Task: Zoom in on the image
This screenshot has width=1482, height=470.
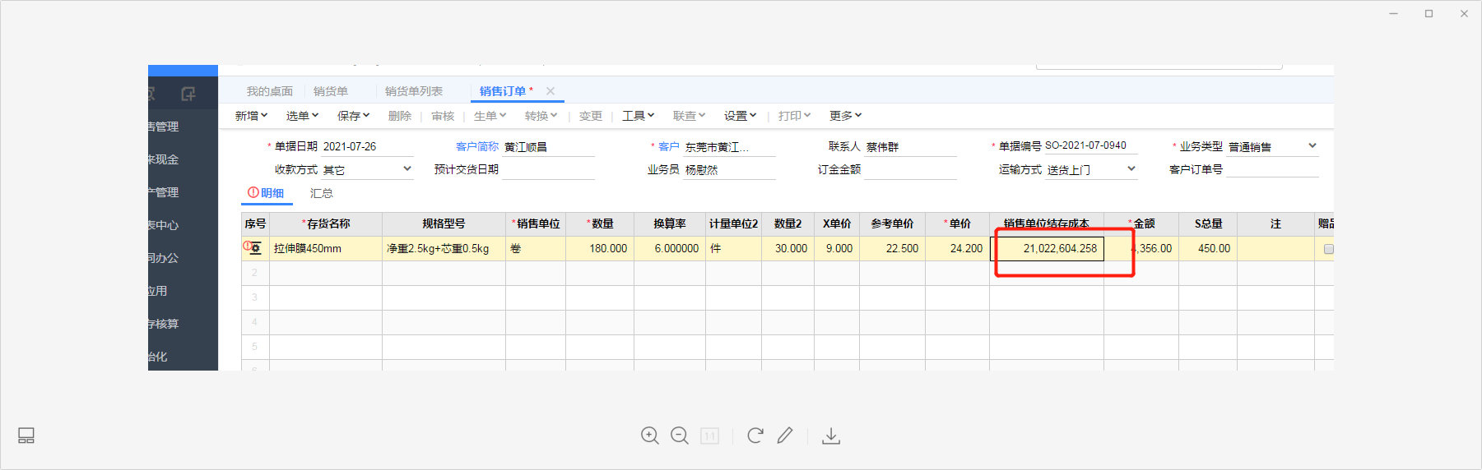Action: coord(649,435)
